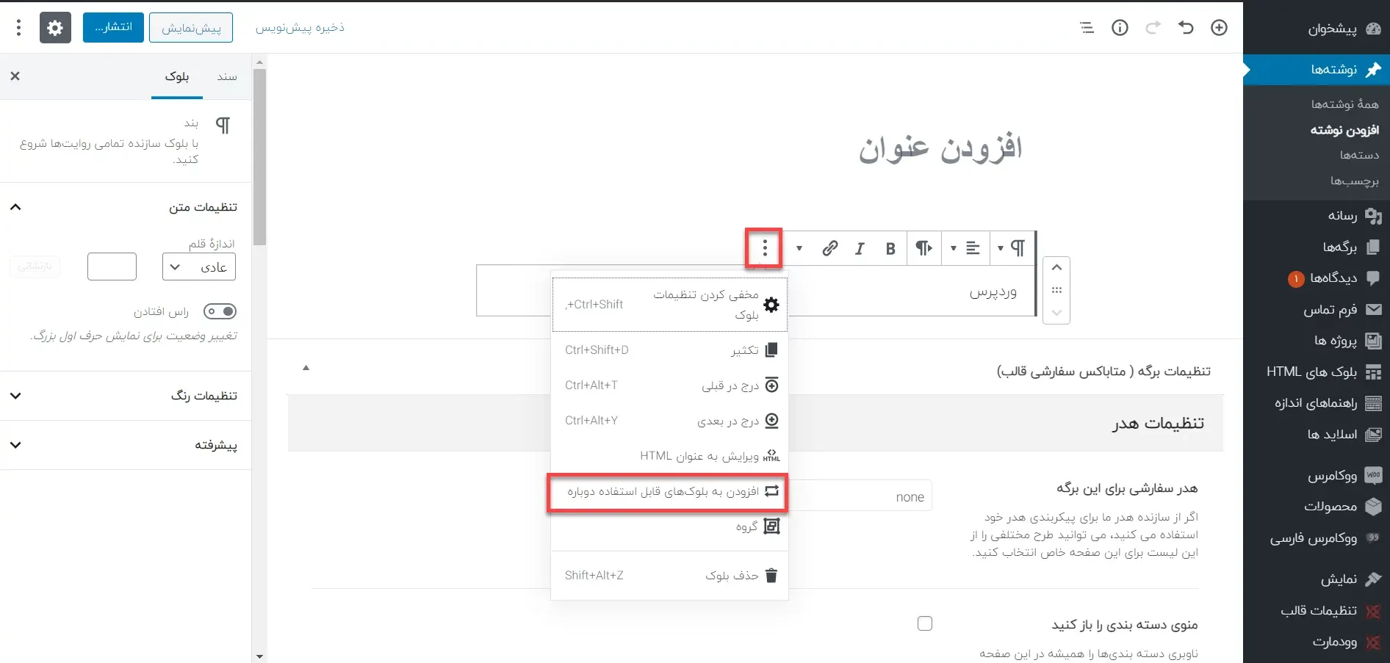Open settings gear in top bar
The image size is (1390, 663).
tap(55, 28)
